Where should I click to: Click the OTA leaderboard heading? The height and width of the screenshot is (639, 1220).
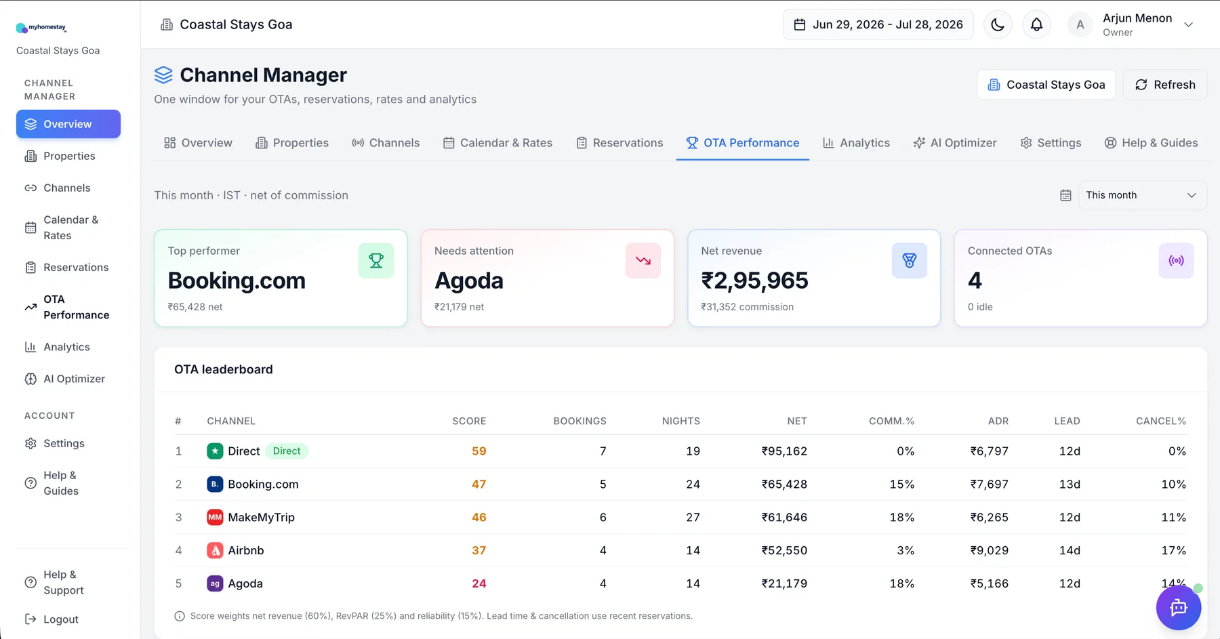pyautogui.click(x=224, y=369)
